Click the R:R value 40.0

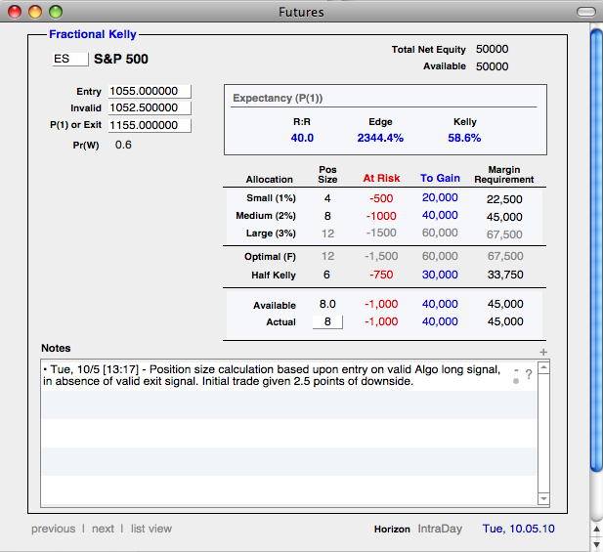(x=302, y=138)
